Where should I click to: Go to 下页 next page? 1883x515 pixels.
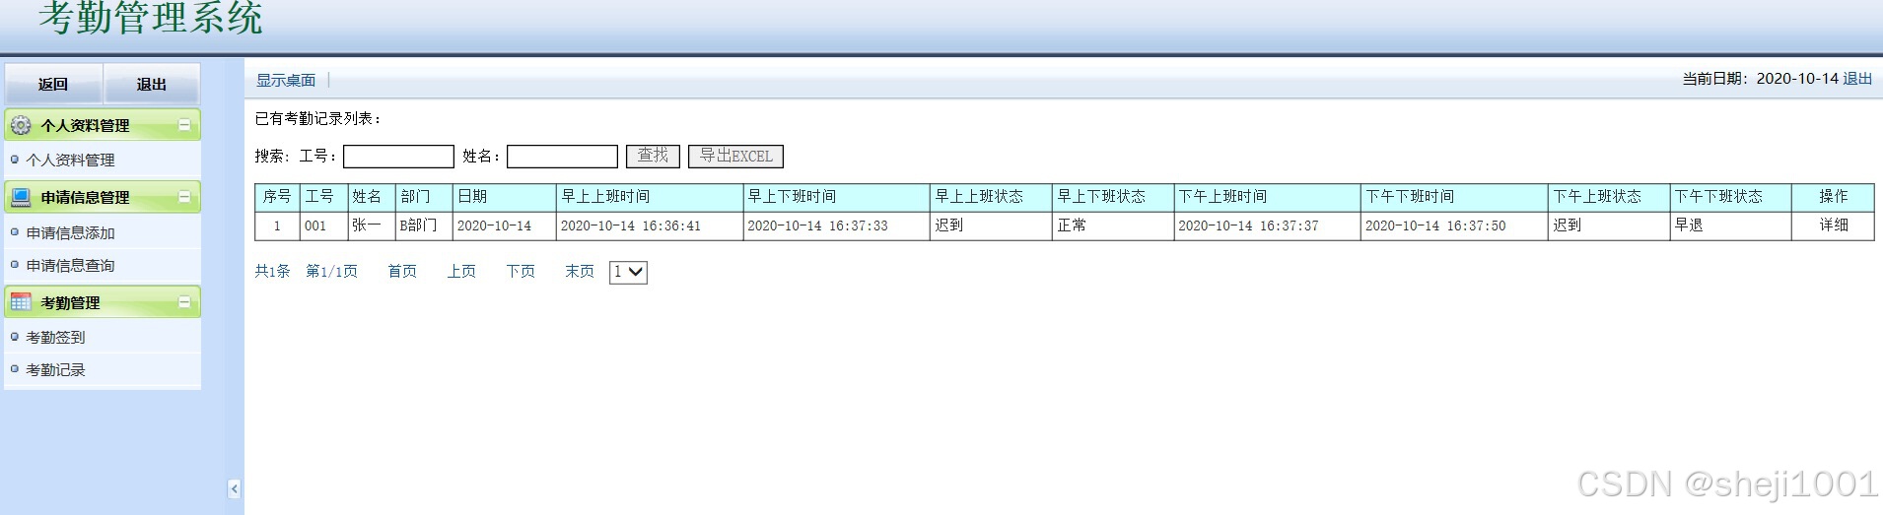coord(521,271)
